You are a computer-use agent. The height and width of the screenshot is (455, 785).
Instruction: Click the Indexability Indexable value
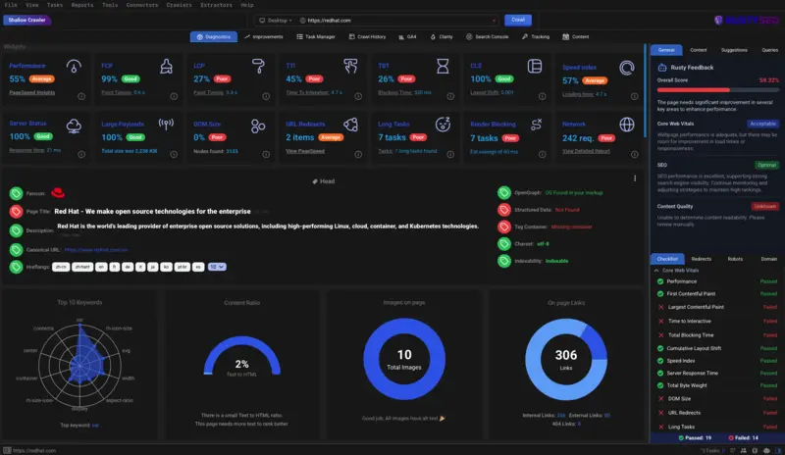click(556, 261)
